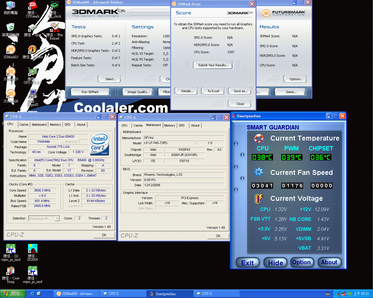Open SPD tab in left CPU-Z window
This screenshot has height=298, width=373.
click(x=68, y=125)
